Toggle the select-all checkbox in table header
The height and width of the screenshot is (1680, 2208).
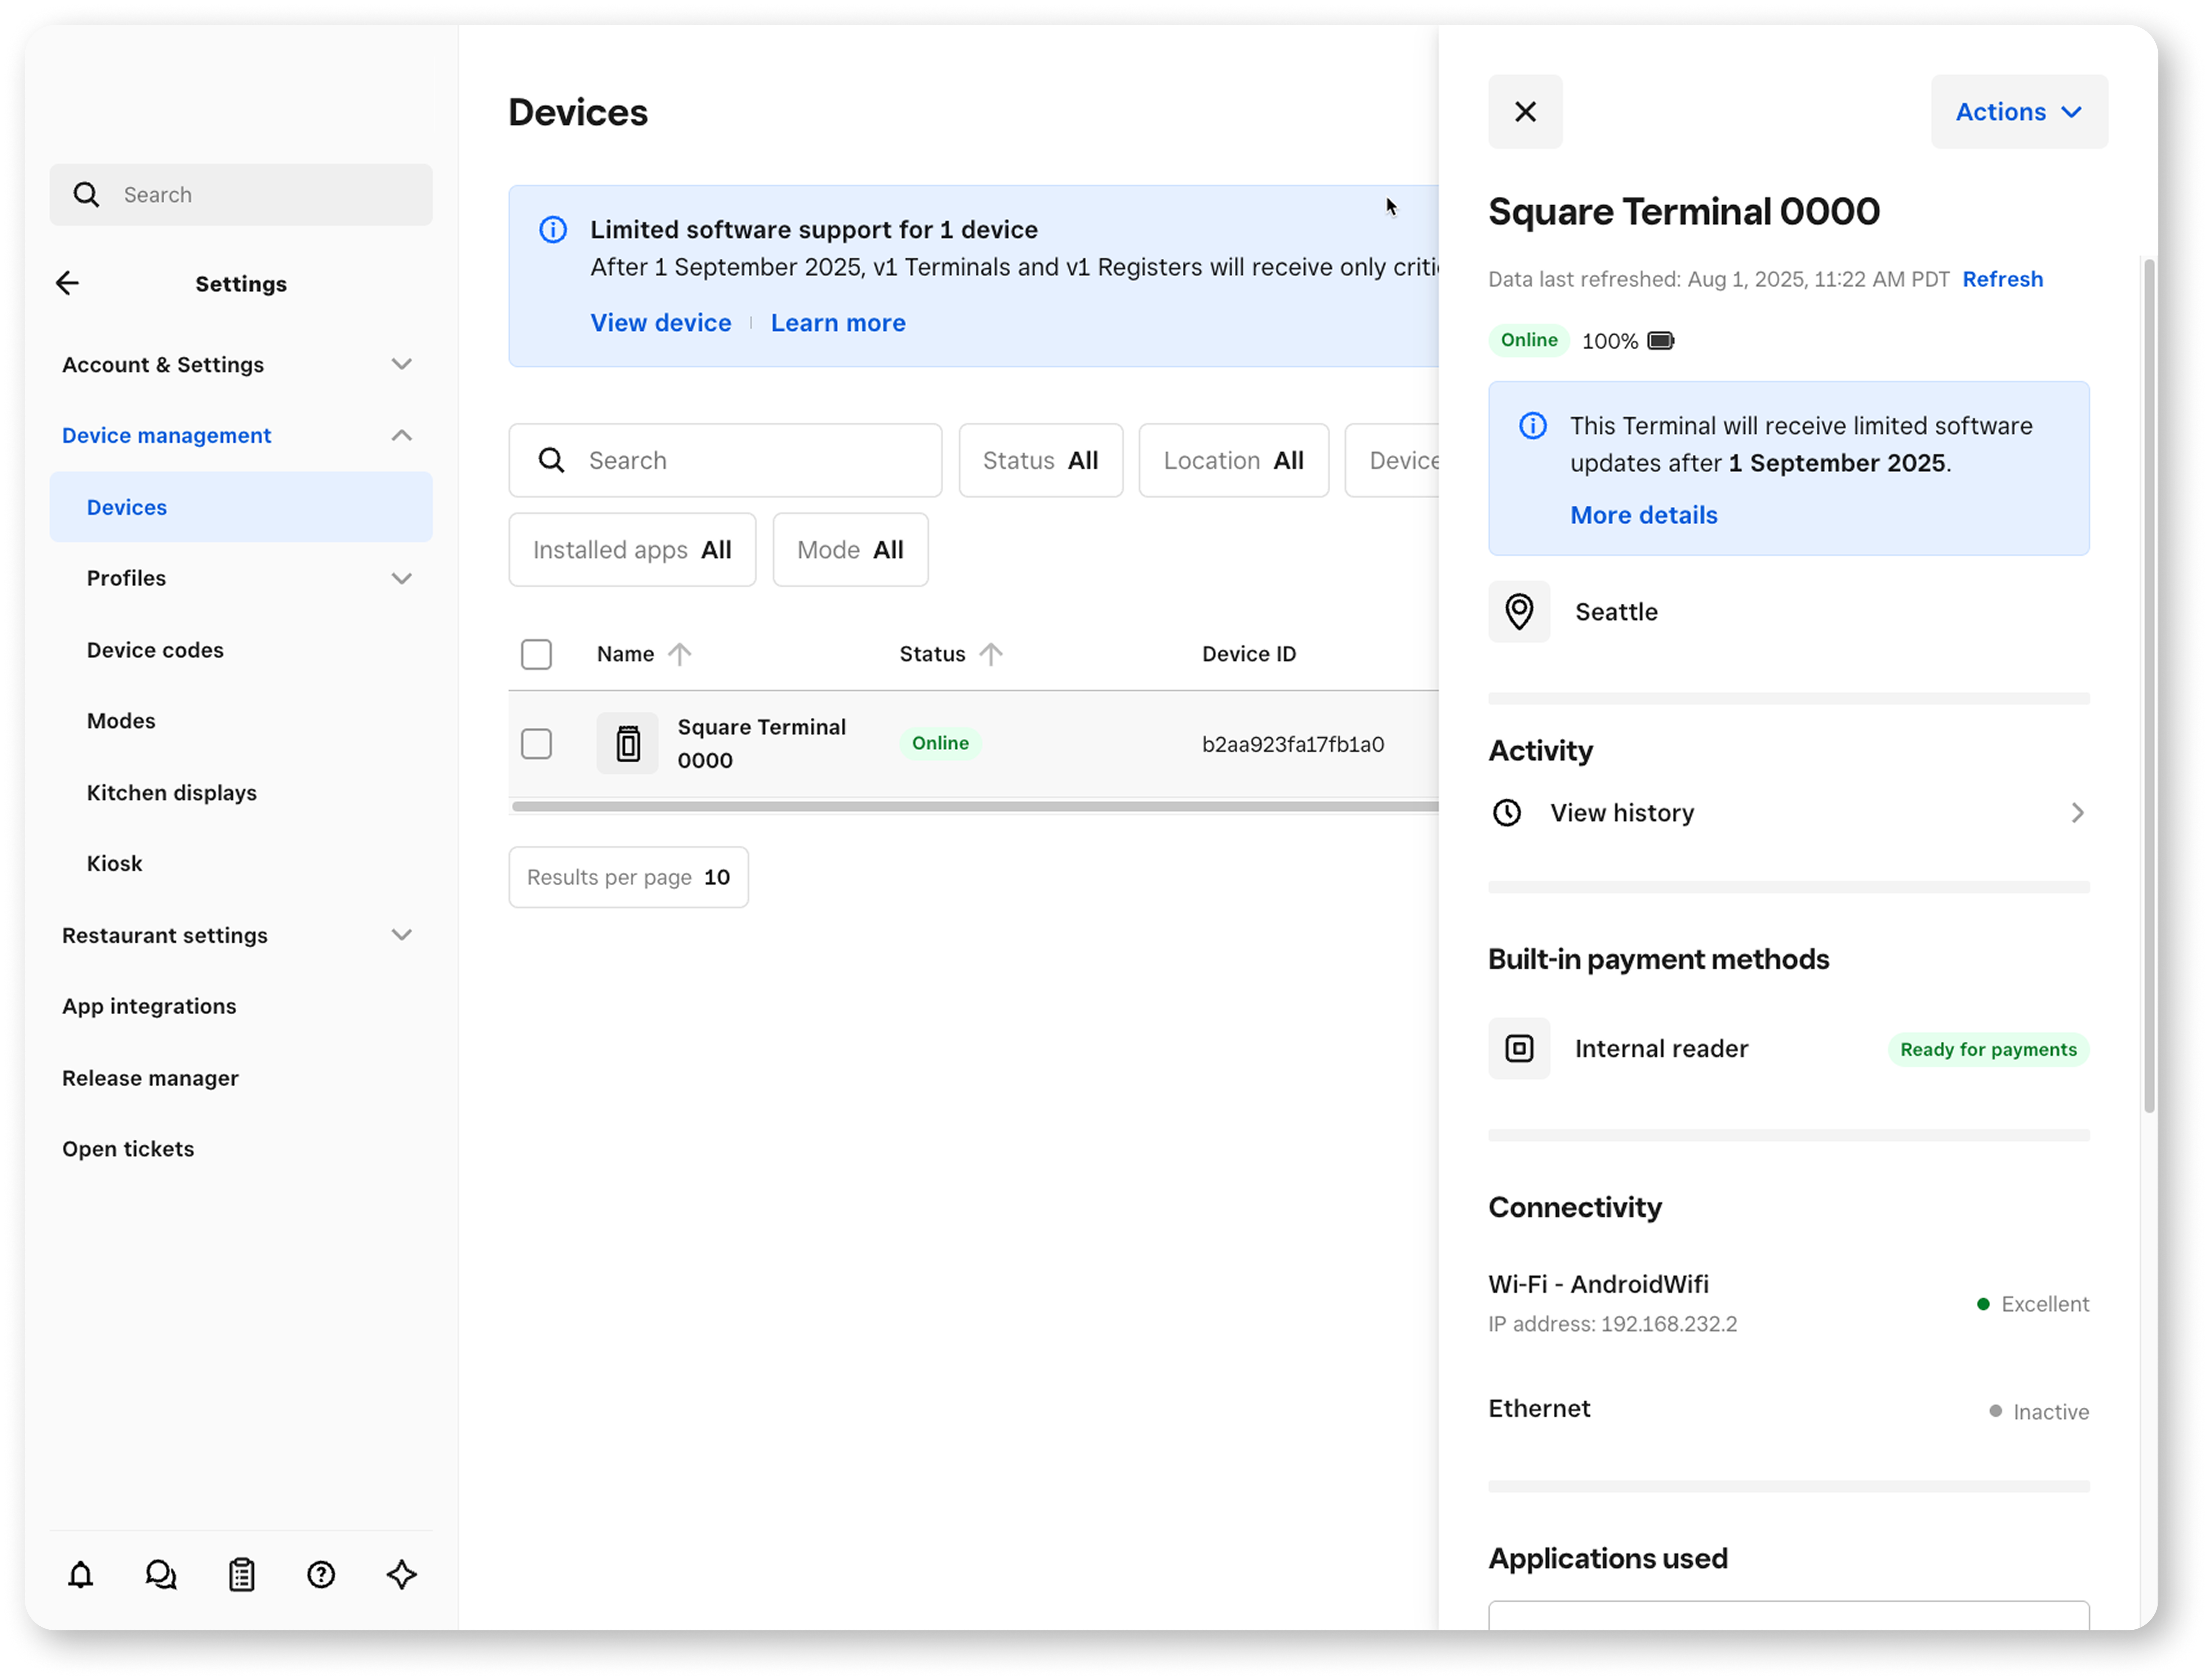click(x=537, y=654)
